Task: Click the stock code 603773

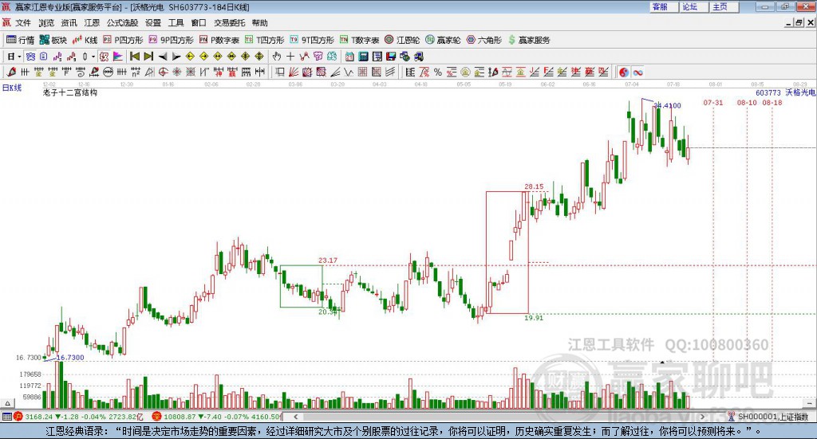Action: [768, 92]
